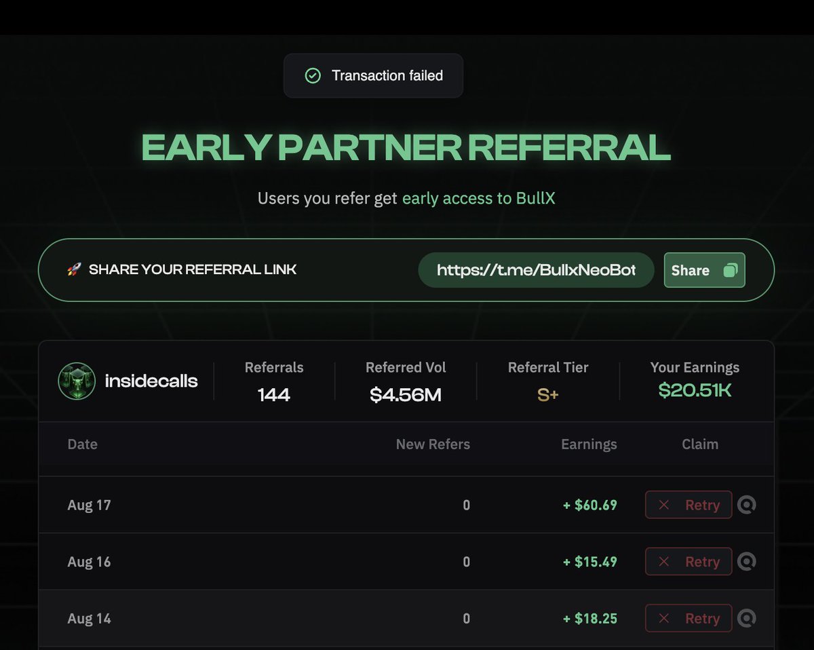The image size is (814, 650).
Task: Click the Referral Tier value S+
Action: 548,395
